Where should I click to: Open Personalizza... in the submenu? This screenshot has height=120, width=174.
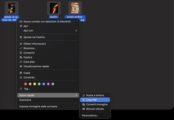[95, 115]
